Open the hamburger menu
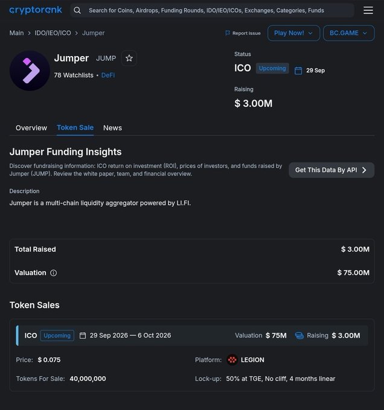Screen dimensions: 384x410 368,10
